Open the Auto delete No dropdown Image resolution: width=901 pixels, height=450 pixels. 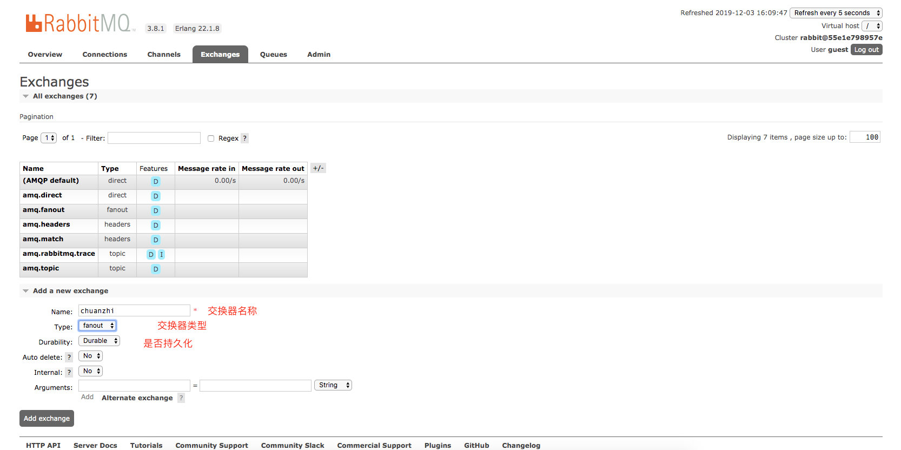[90, 356]
